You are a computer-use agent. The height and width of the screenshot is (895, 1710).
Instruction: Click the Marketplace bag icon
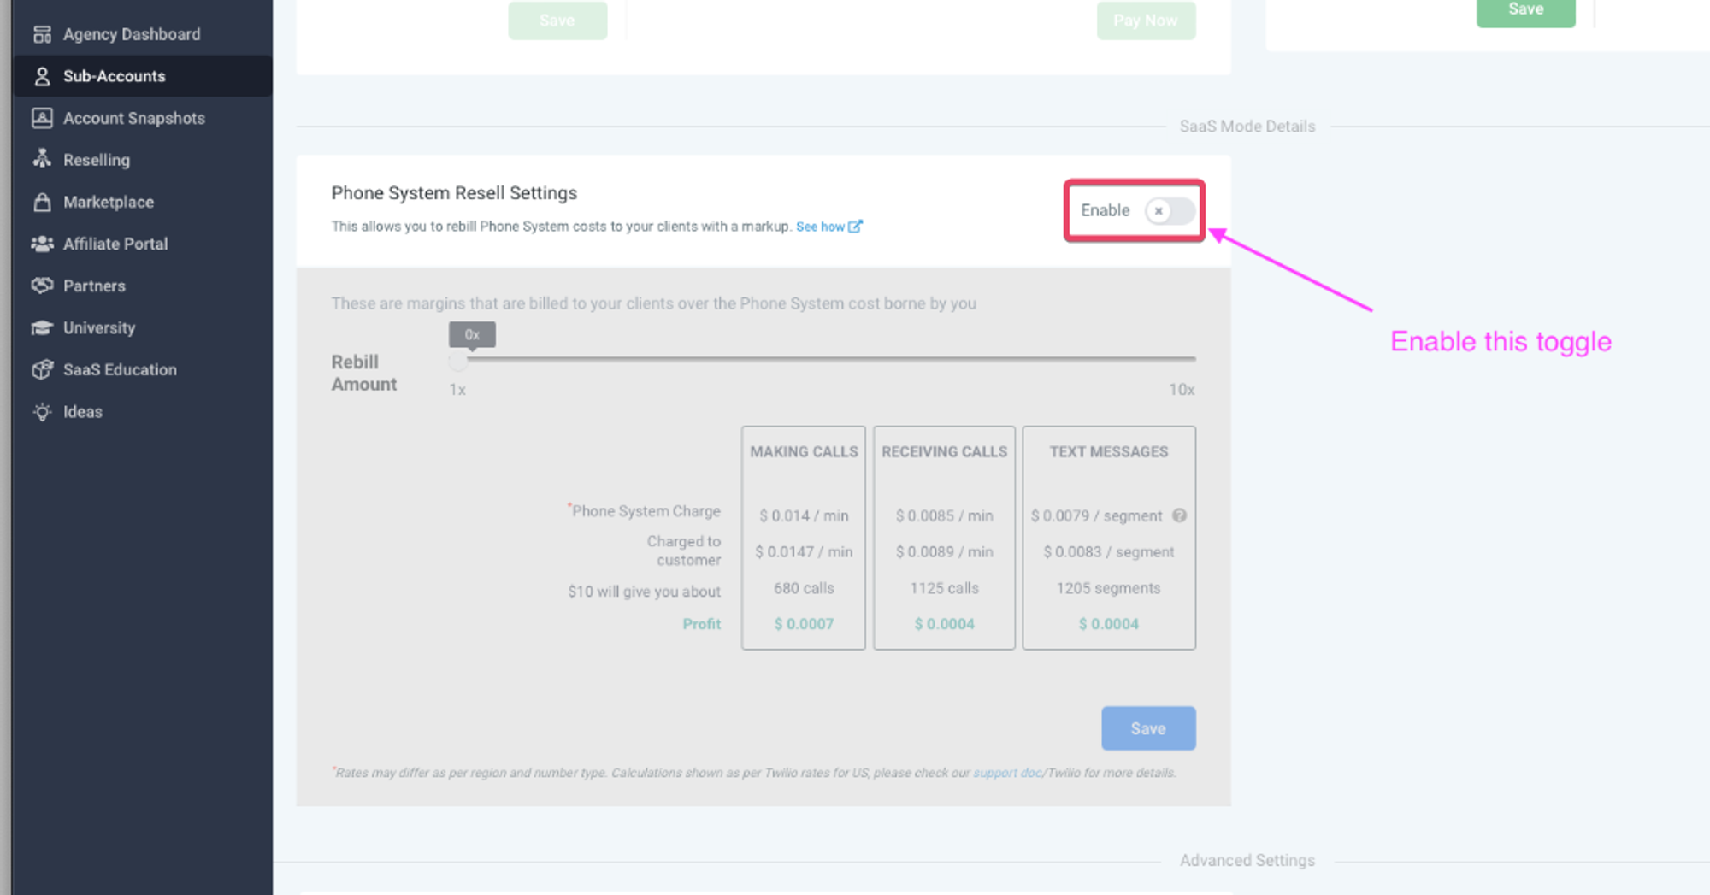click(42, 202)
